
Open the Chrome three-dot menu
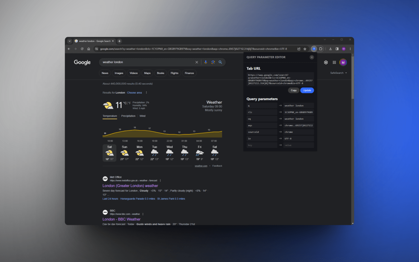coord(350,49)
